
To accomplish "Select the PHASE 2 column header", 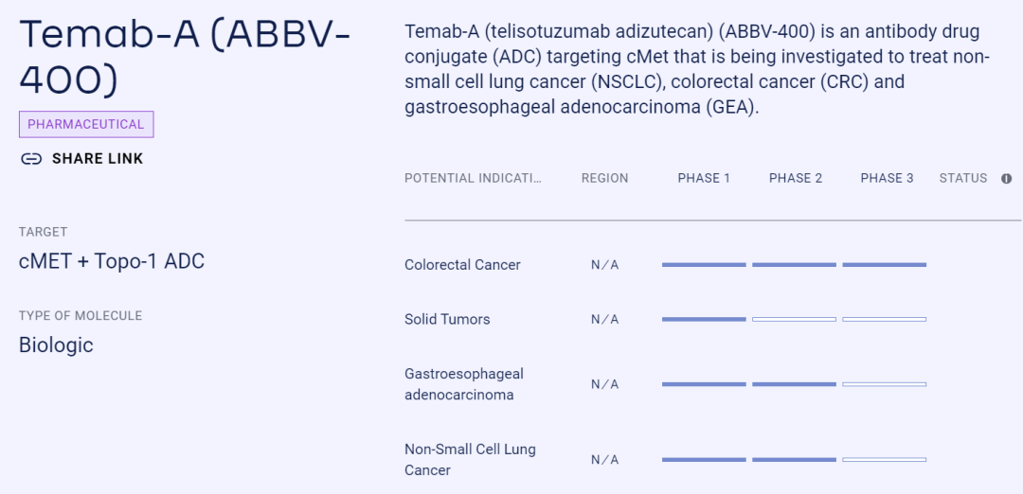I will click(x=796, y=179).
